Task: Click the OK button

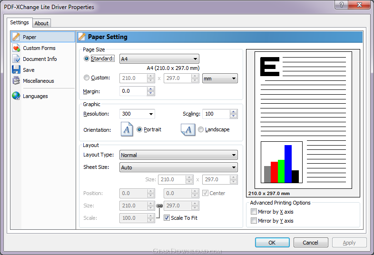Action: [x=272, y=243]
